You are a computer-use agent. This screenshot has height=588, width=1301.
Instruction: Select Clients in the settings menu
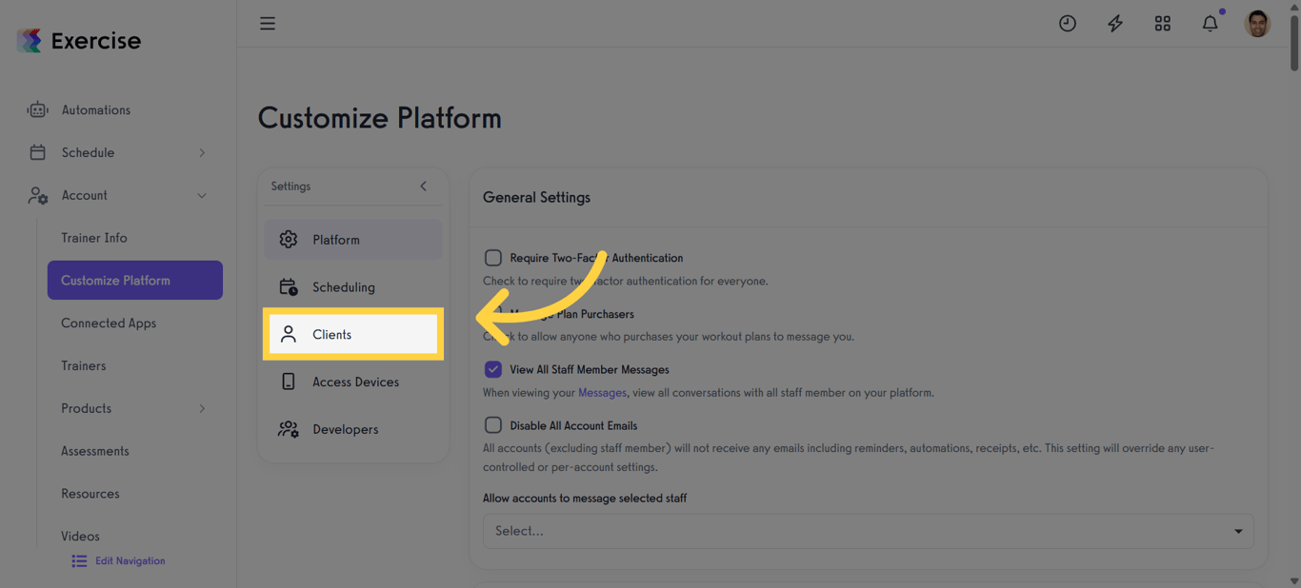coord(332,334)
